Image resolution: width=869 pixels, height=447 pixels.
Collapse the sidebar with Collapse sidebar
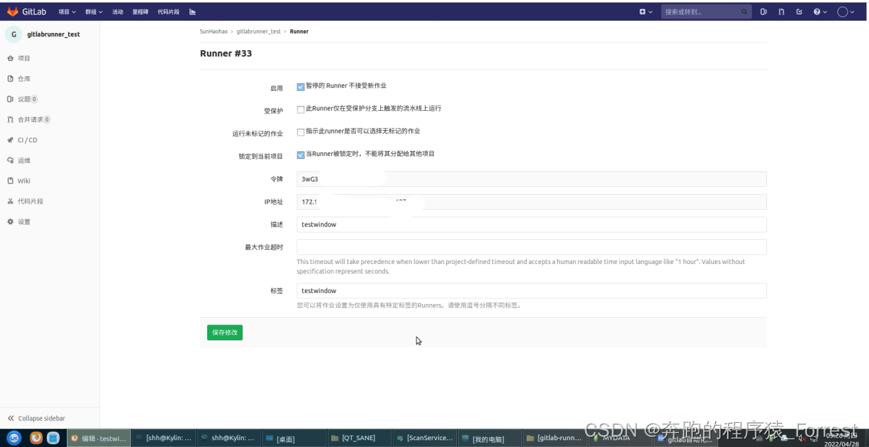pos(36,418)
